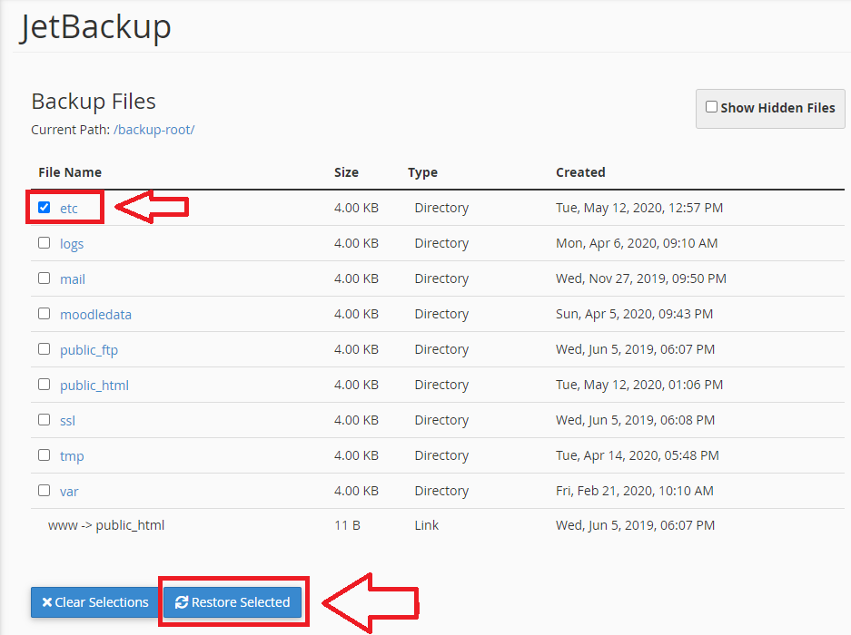Check the moodledata folder checkbox

[44, 314]
